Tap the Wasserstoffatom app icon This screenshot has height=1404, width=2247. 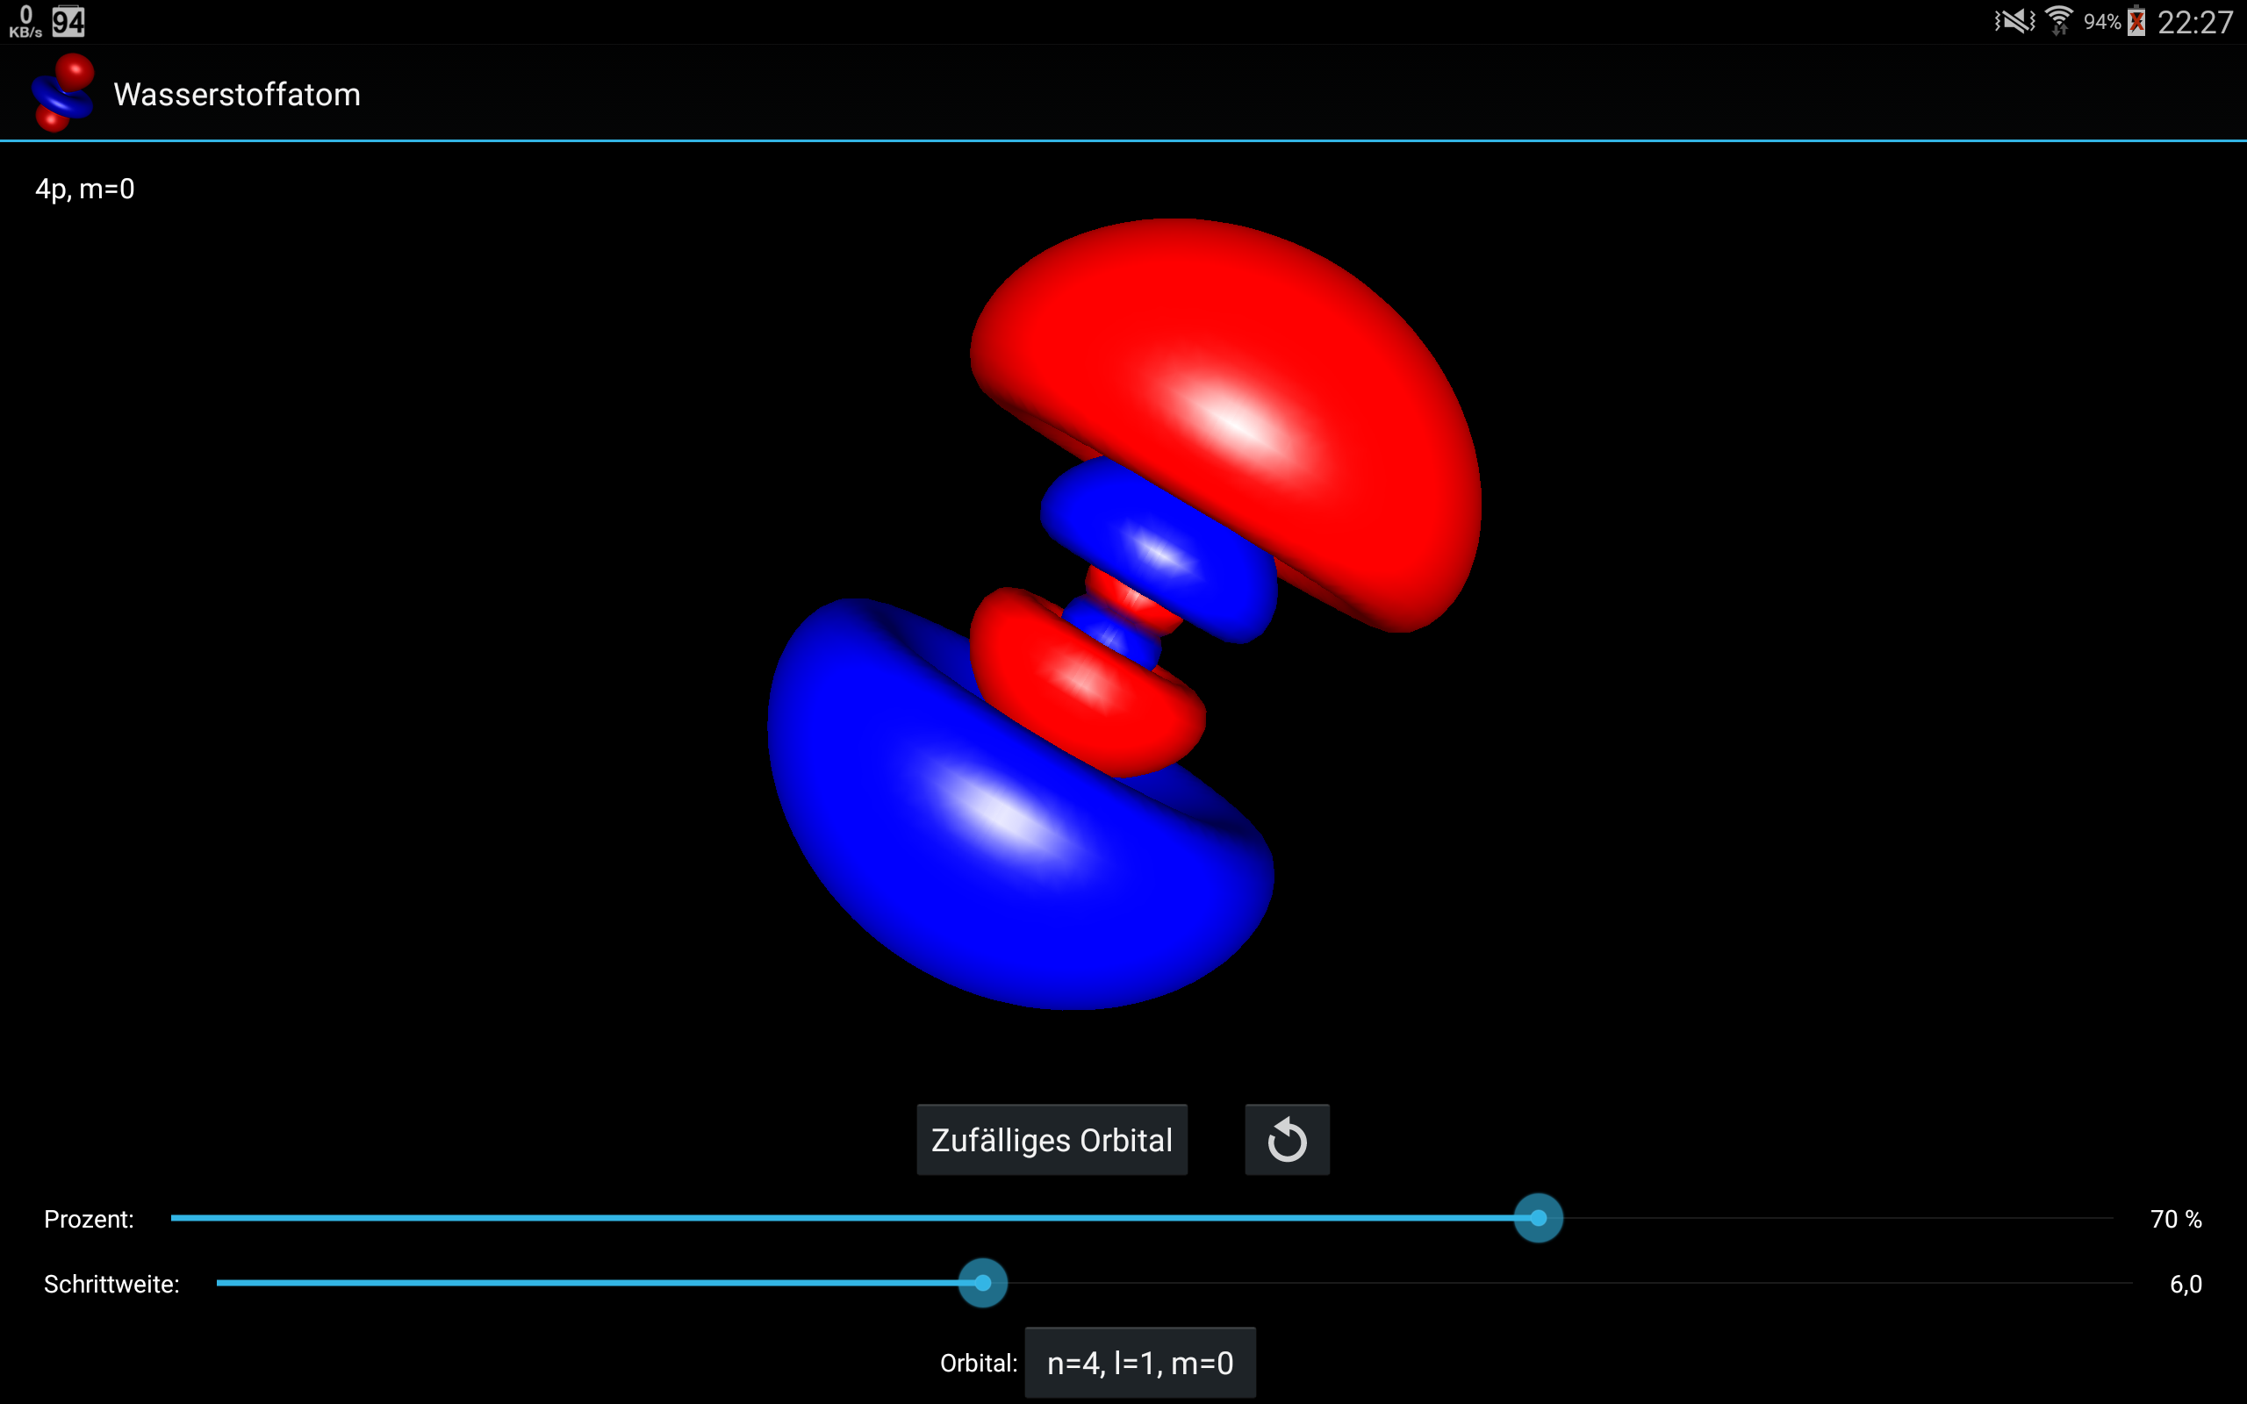point(62,93)
